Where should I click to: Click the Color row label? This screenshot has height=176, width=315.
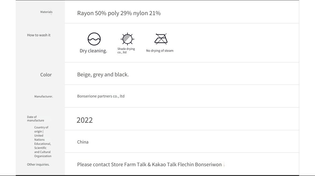pyautogui.click(x=46, y=75)
